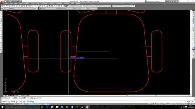The height and width of the screenshot is (109, 195).
Task: Open the Text Style icon
Action: click(68, 6)
